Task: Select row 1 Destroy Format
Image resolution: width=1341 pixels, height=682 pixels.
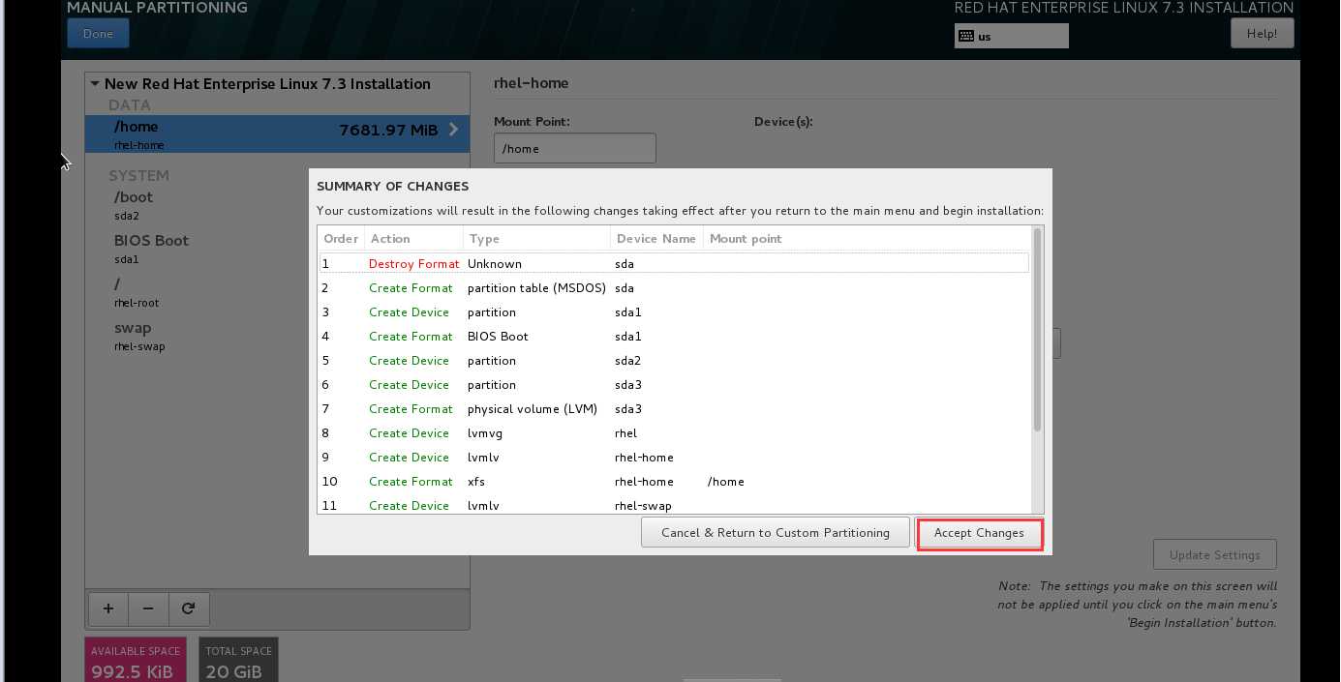Action: tap(674, 263)
